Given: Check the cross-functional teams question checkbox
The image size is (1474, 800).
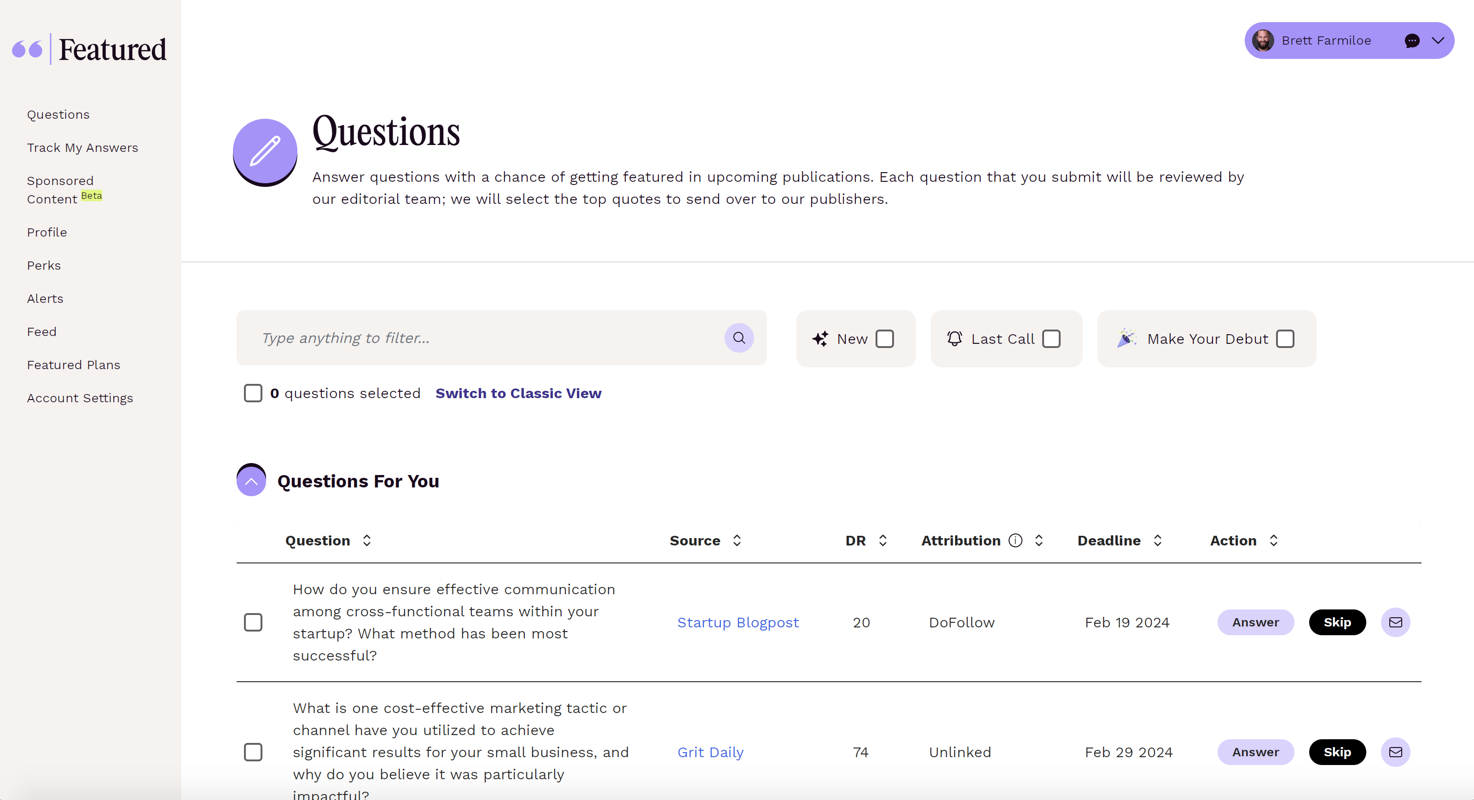Looking at the screenshot, I should pyautogui.click(x=253, y=622).
